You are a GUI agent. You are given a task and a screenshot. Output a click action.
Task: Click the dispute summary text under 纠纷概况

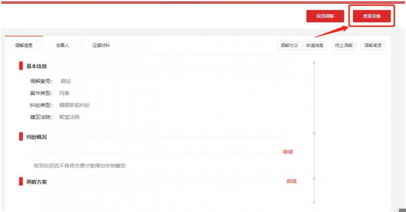click(79, 165)
